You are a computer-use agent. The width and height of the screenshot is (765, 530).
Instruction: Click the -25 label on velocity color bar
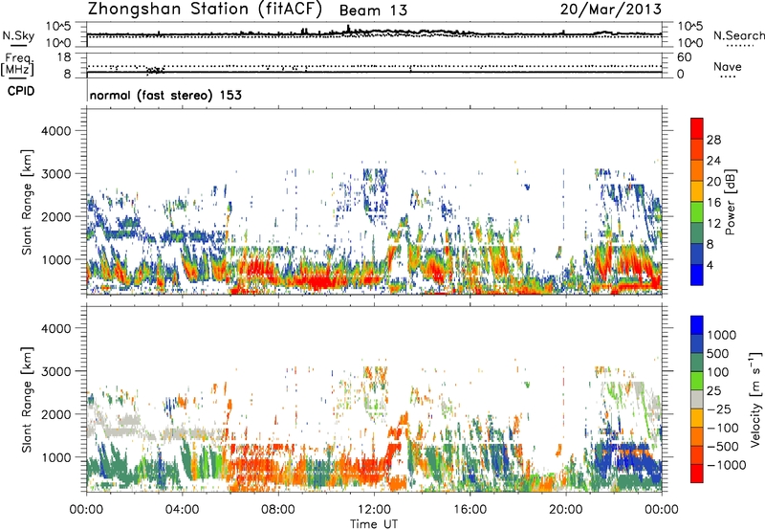pos(719,409)
